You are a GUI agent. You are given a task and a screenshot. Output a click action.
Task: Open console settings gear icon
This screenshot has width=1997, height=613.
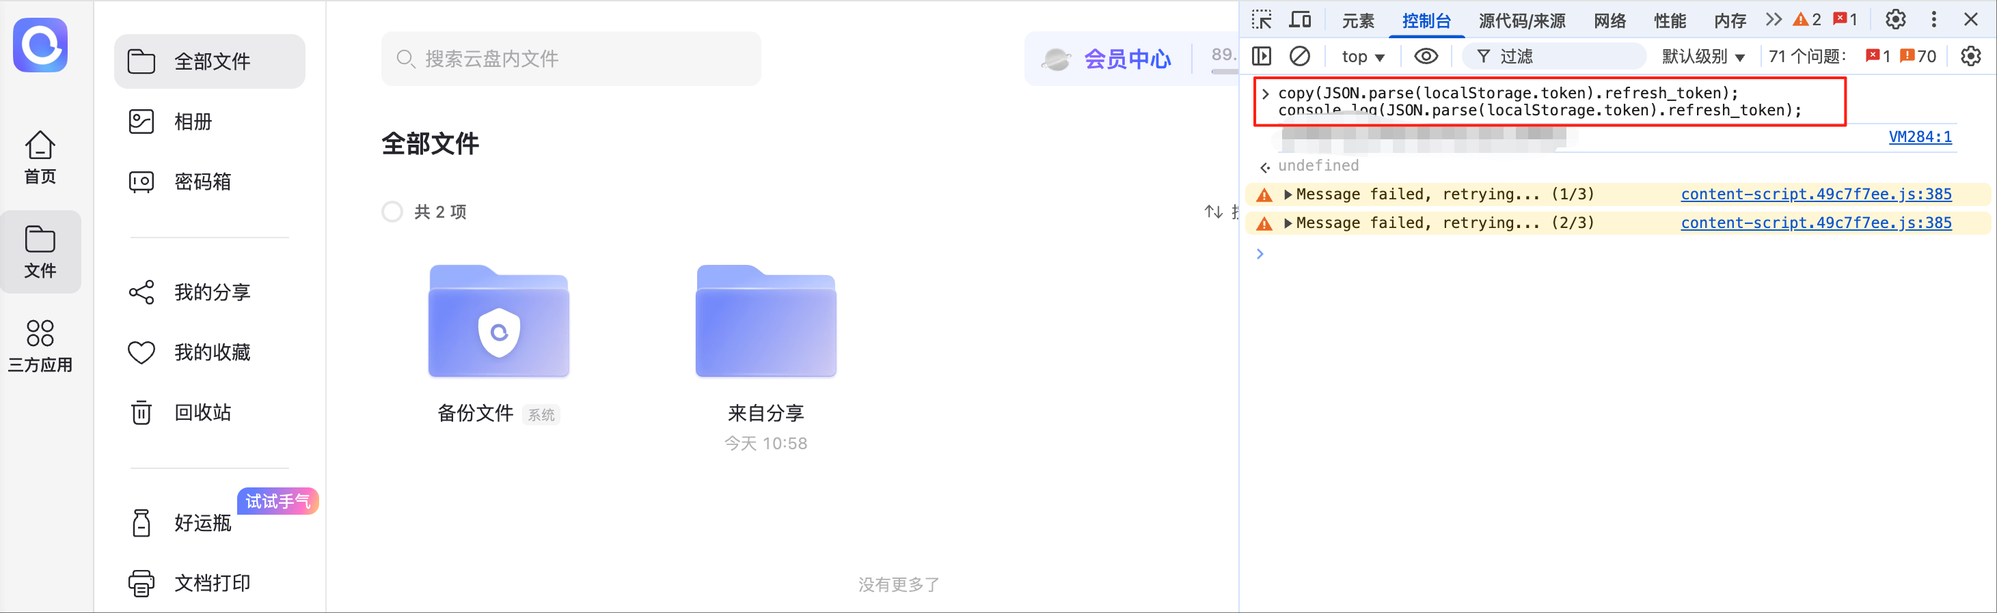tap(1970, 56)
